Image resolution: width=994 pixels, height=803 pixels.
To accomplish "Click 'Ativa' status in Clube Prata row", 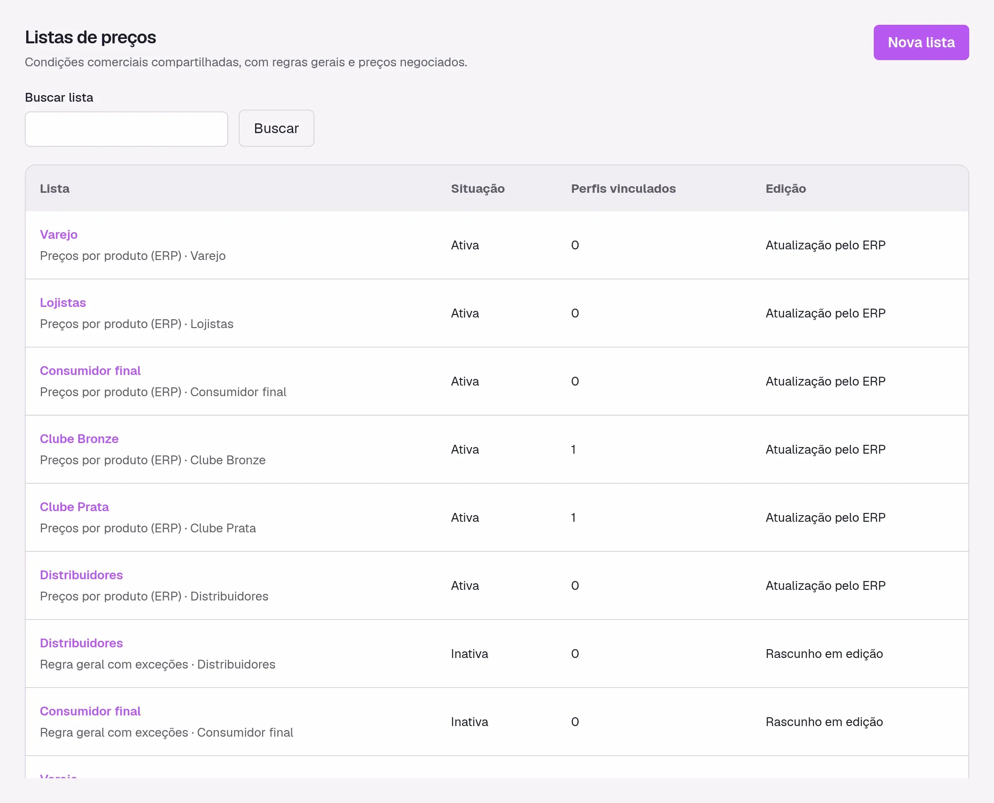I will [465, 517].
